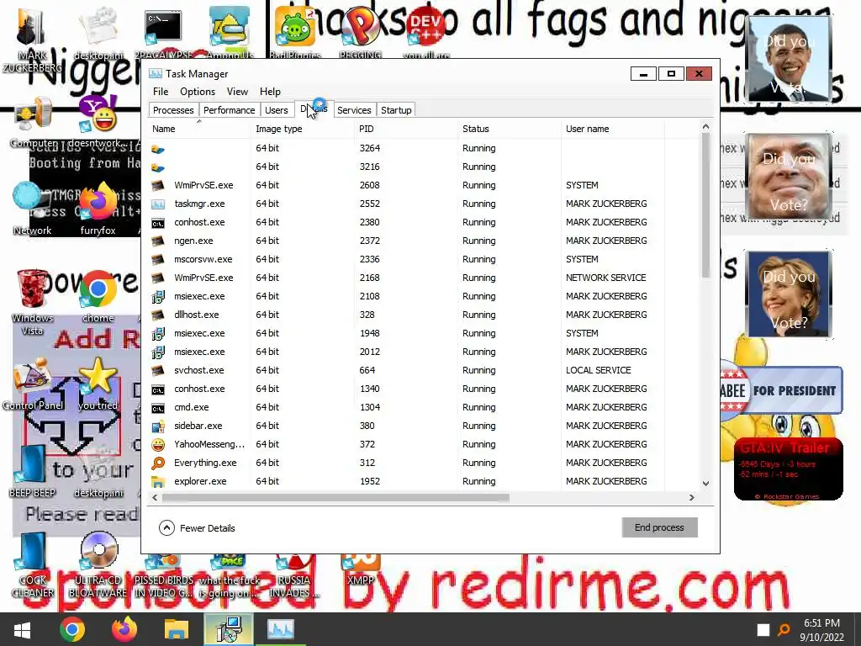Collapse view with Fewer Details
Image resolution: width=861 pixels, height=646 pixels.
coord(197,528)
